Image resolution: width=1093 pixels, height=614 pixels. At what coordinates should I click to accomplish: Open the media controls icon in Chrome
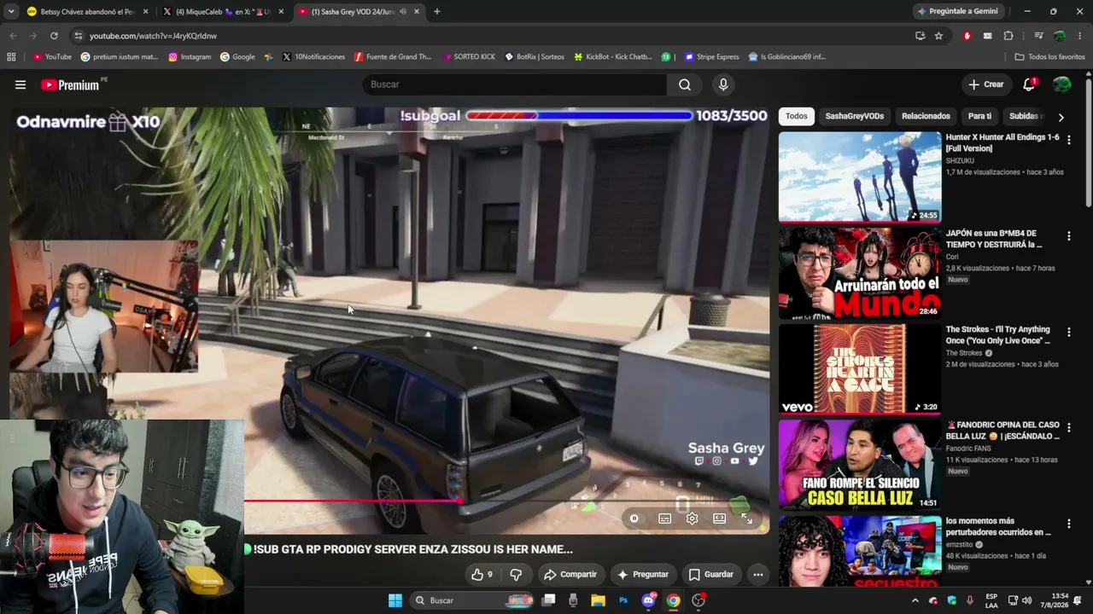(1038, 36)
